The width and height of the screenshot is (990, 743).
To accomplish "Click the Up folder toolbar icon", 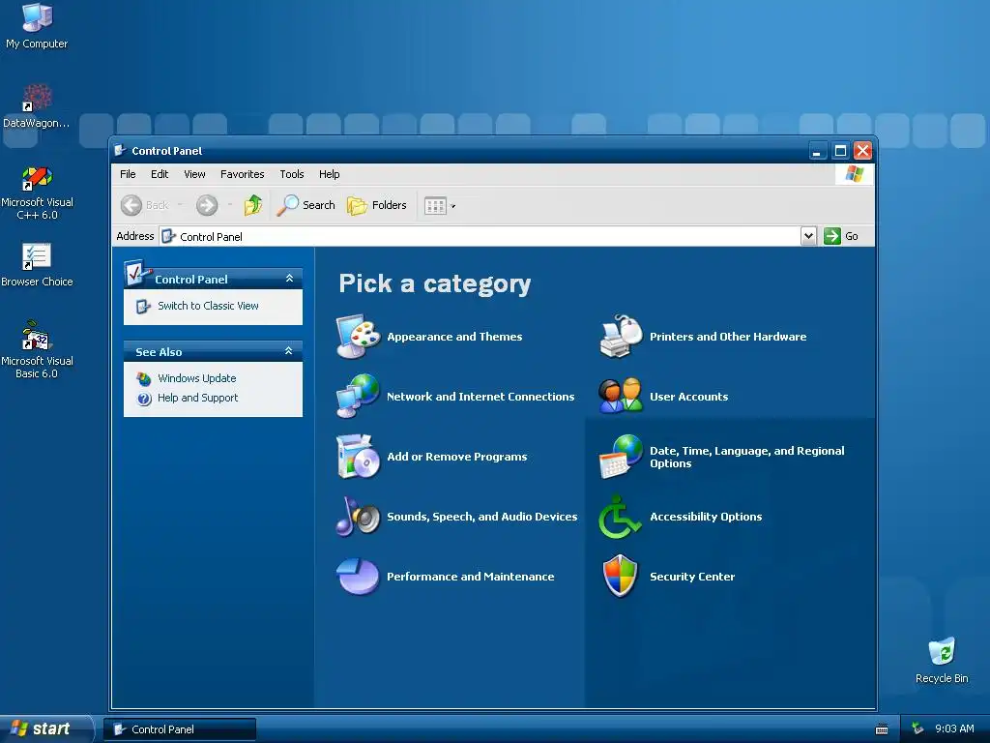I will click(x=253, y=205).
